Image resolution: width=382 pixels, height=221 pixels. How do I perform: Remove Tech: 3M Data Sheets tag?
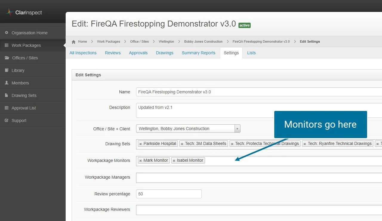tap(182, 144)
